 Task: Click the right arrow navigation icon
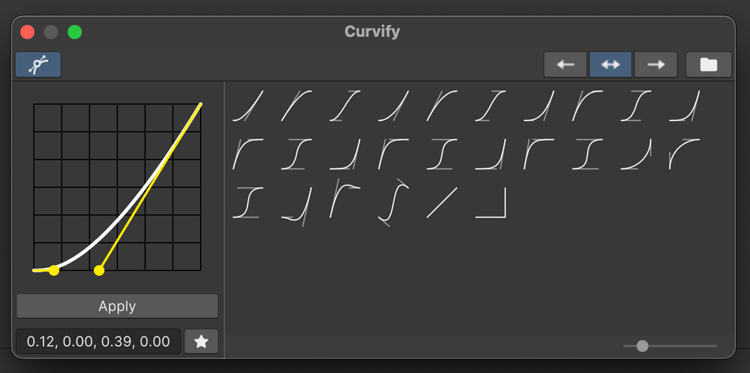coord(656,64)
